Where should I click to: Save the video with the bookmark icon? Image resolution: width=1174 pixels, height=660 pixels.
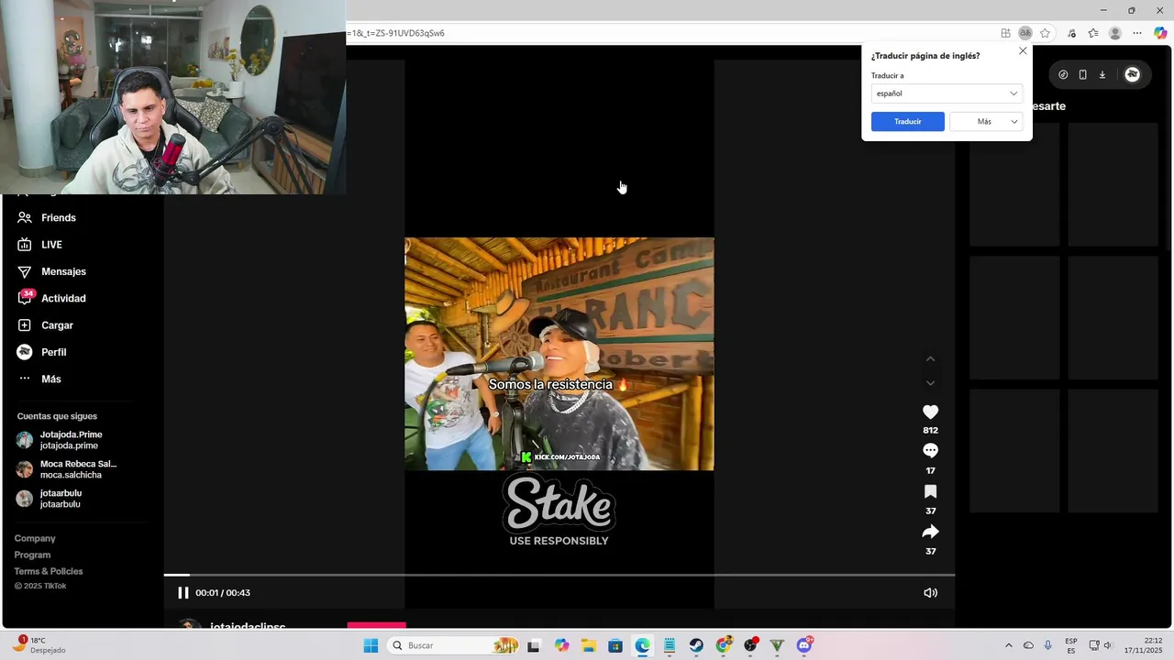tap(930, 492)
